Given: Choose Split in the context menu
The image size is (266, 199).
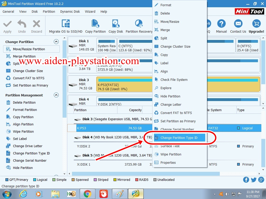Looking at the screenshot, I should click(180, 38).
